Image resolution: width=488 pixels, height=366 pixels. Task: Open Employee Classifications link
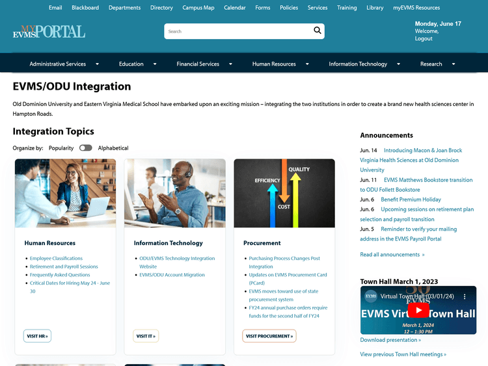pyautogui.click(x=57, y=258)
